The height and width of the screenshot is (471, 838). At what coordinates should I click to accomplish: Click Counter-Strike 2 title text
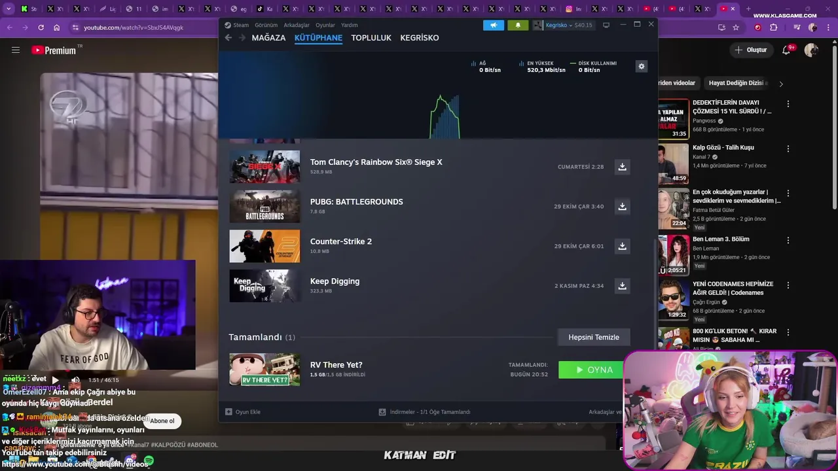point(341,241)
